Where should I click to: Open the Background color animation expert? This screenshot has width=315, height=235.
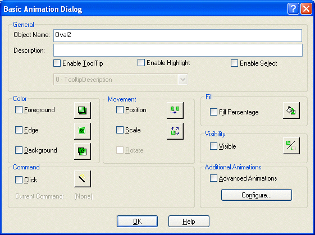coord(83,151)
